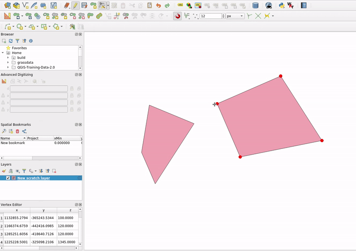This screenshot has width=356, height=251.
Task: Click the Add Polygon Feature icon
Action: [93, 5]
